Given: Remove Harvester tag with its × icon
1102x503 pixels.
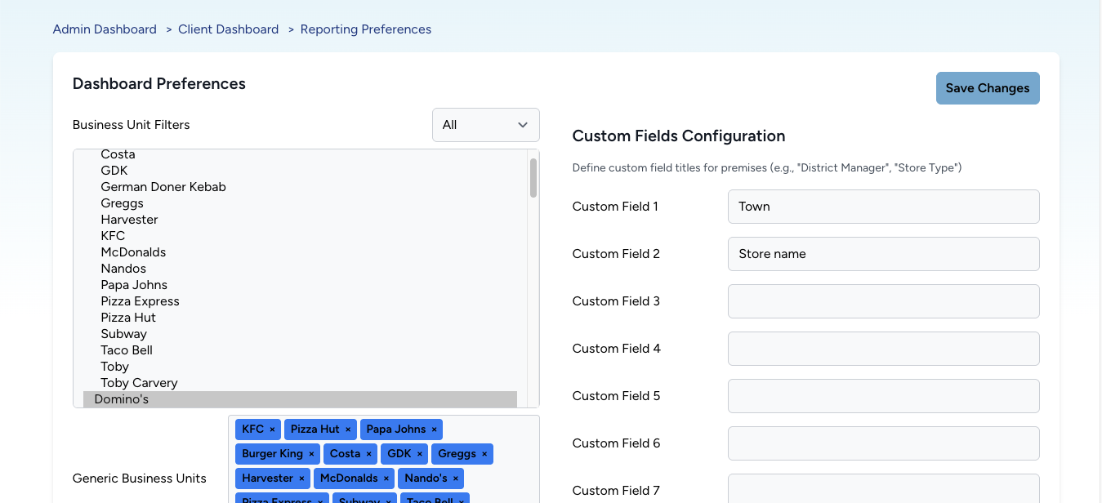Looking at the screenshot, I should pos(301,479).
